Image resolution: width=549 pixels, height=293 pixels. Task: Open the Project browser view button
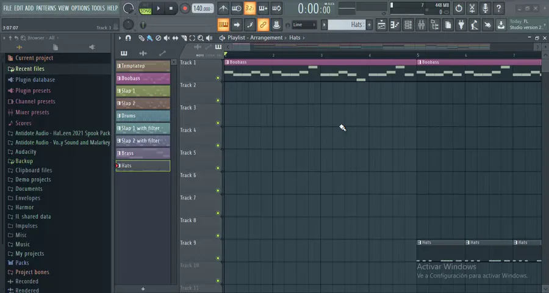coord(434,25)
